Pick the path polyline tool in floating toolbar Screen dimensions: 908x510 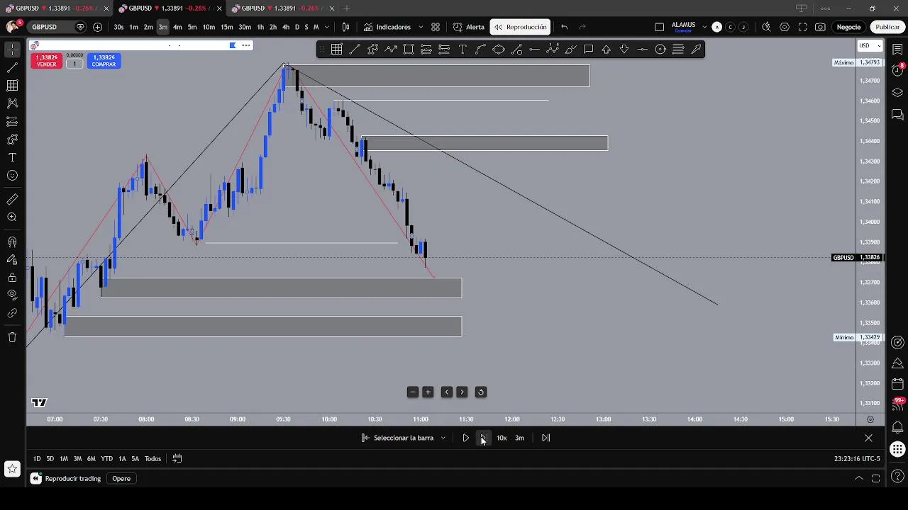[x=390, y=49]
